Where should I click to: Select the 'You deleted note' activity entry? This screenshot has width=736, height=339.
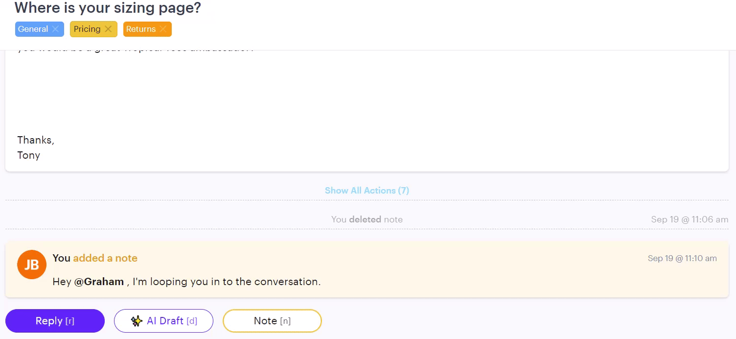367,219
